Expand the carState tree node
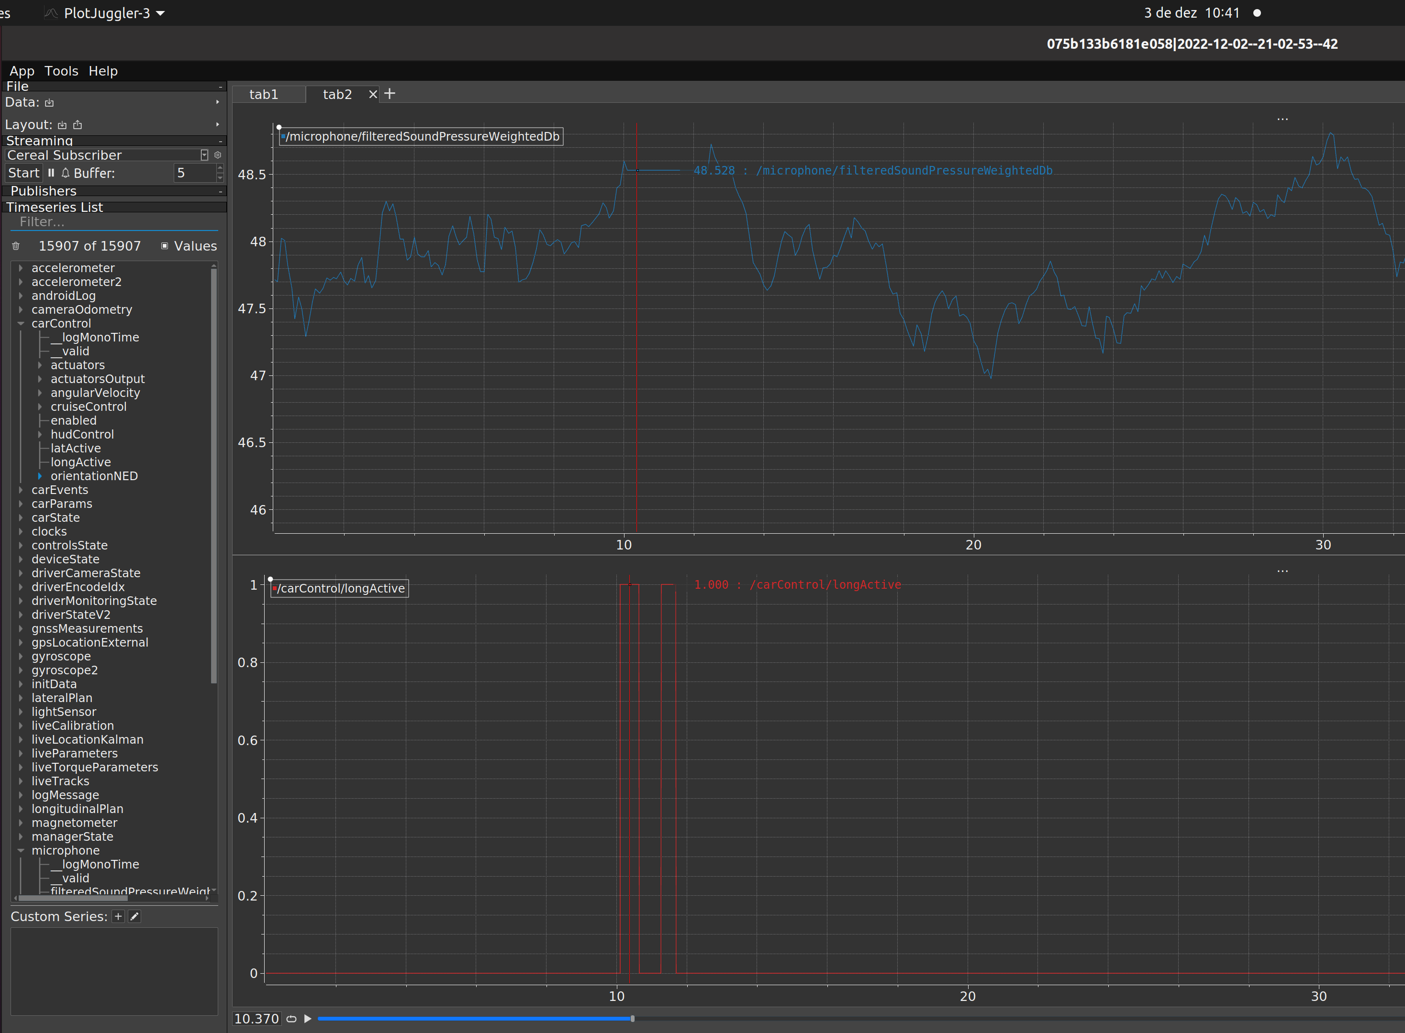Image resolution: width=1405 pixels, height=1033 pixels. click(21, 518)
